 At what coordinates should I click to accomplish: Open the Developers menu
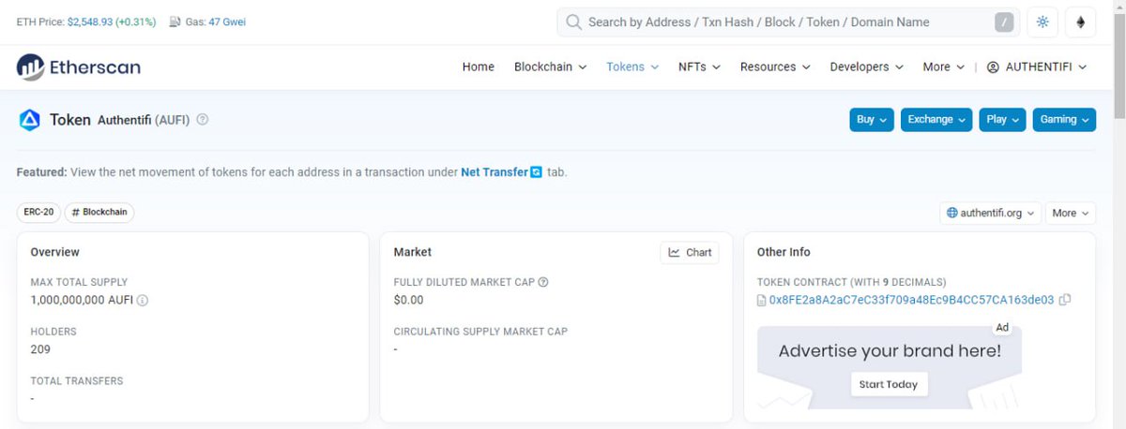tap(867, 67)
